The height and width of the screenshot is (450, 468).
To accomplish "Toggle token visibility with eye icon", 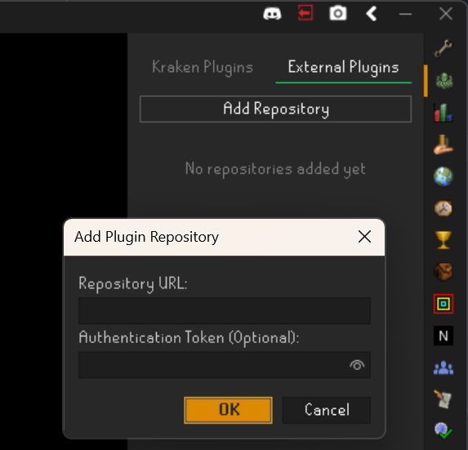I will point(357,365).
